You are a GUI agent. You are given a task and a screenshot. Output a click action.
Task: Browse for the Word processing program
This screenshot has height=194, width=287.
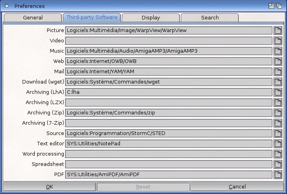(277, 154)
